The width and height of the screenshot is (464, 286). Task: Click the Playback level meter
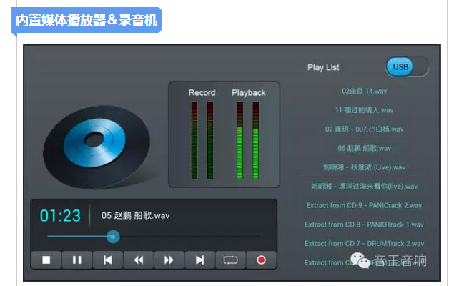click(x=248, y=140)
